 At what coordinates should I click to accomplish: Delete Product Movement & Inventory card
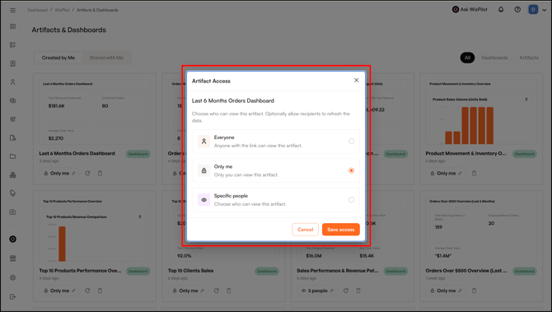click(x=475, y=173)
